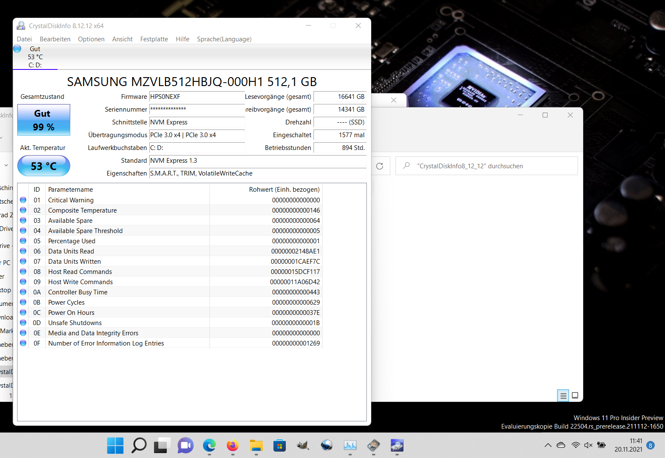
Task: Click the Standard field NVM Express 1.3
Action: tap(258, 161)
